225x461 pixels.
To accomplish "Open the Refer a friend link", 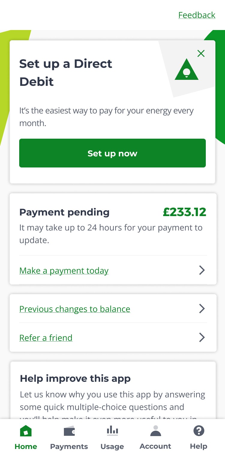I will coord(46,338).
